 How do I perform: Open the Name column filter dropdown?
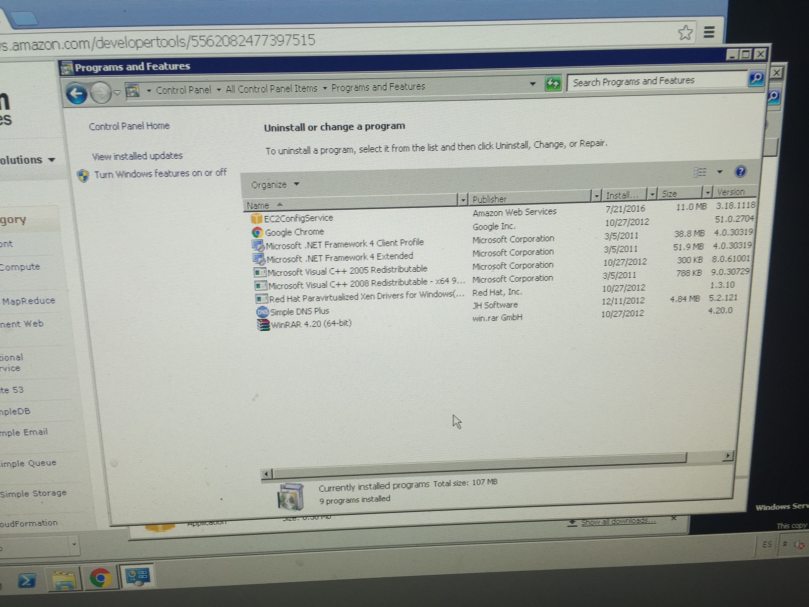463,199
